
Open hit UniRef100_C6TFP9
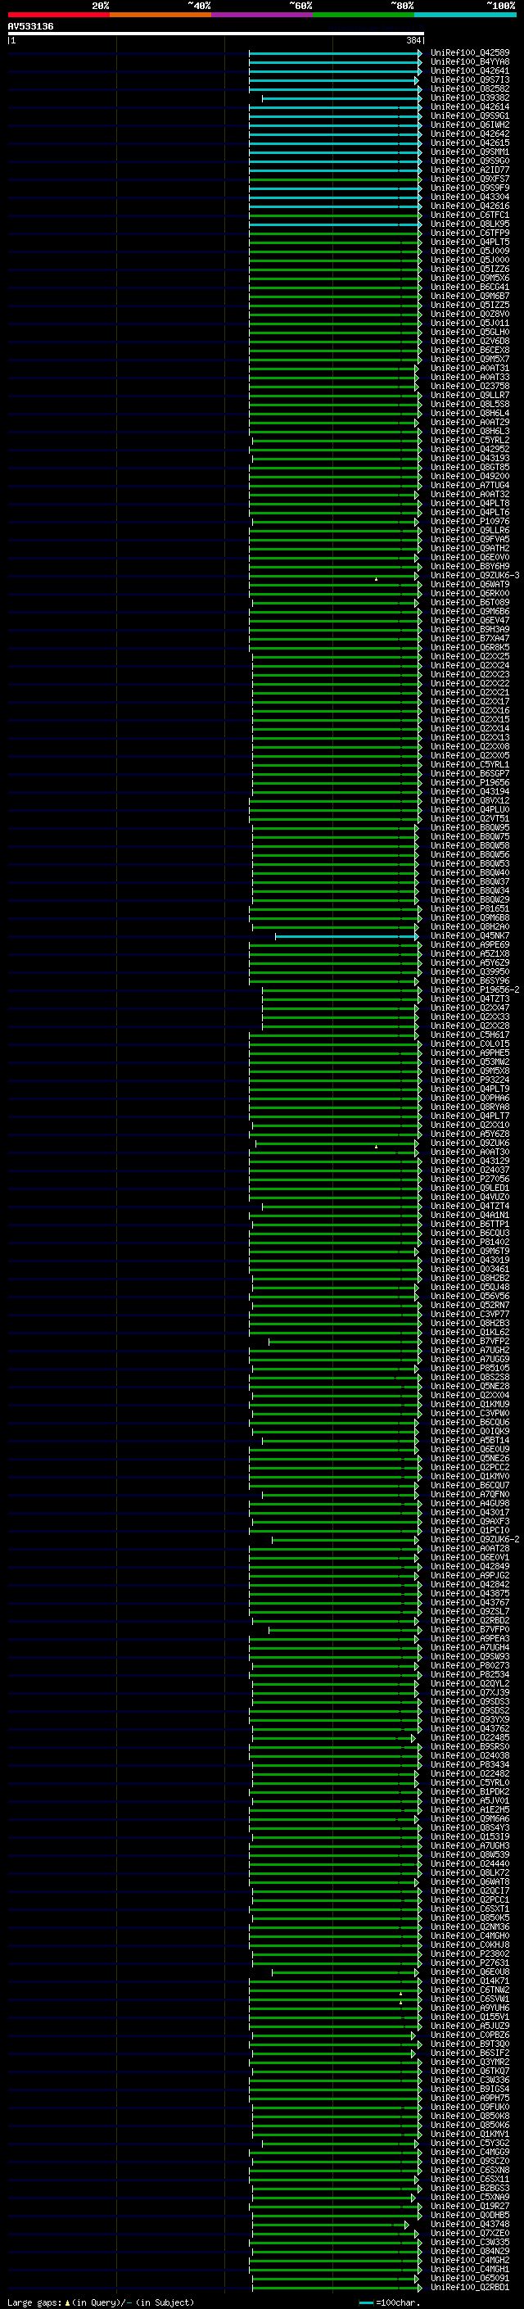pyautogui.click(x=470, y=233)
